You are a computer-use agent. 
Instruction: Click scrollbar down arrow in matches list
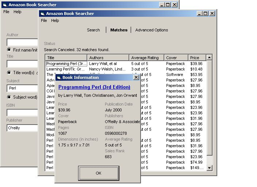point(209,168)
